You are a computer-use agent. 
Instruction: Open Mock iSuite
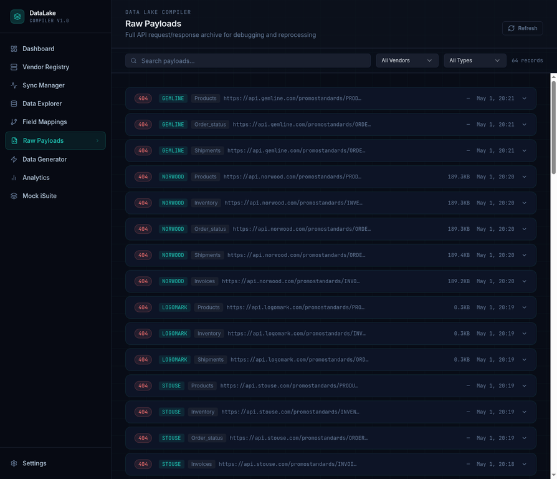(55, 196)
